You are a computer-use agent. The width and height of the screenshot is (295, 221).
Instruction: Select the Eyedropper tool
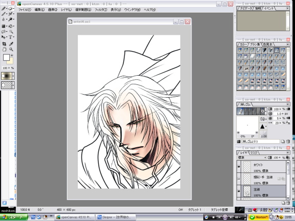tap(11, 44)
